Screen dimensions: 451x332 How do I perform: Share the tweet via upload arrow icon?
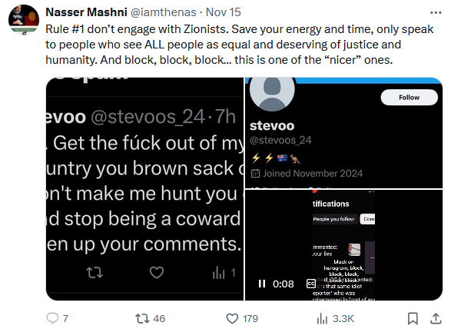coord(436,318)
